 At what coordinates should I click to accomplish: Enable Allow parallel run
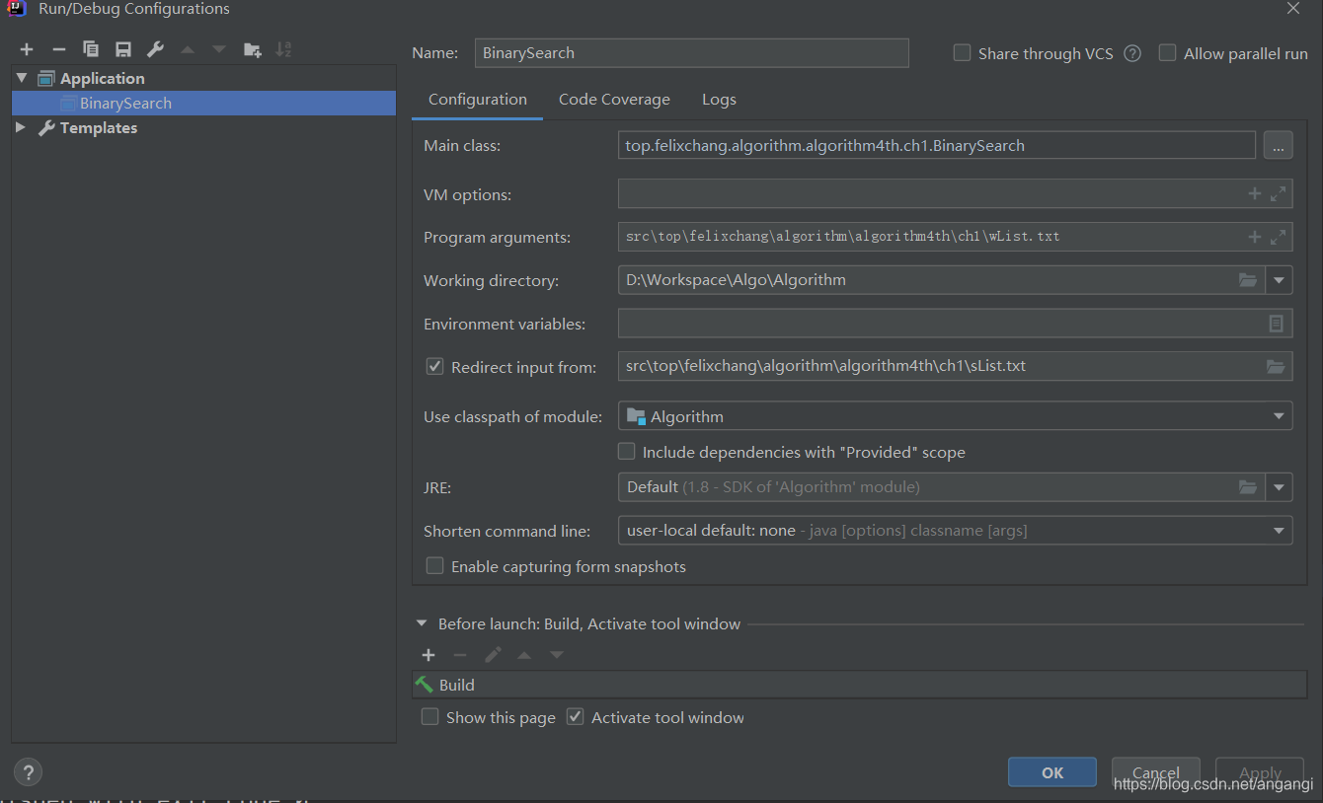click(x=1167, y=53)
